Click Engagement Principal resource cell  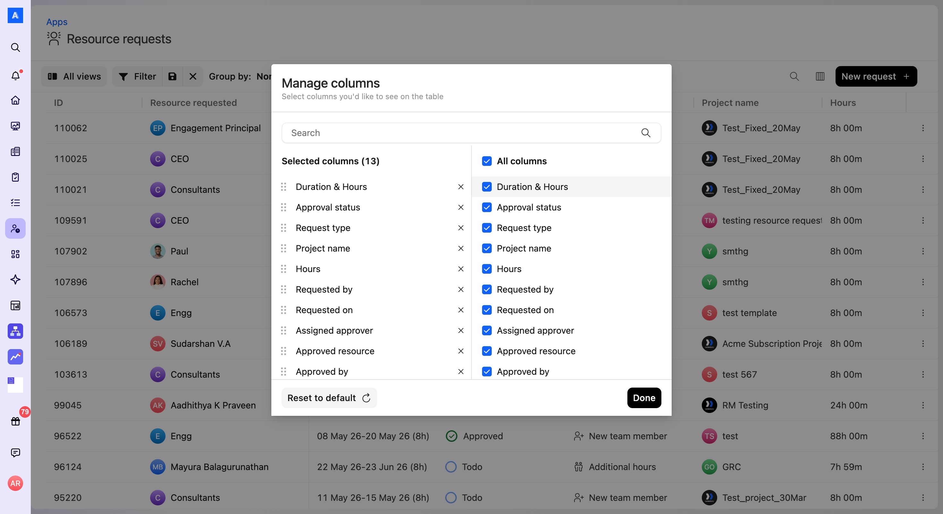(x=205, y=128)
